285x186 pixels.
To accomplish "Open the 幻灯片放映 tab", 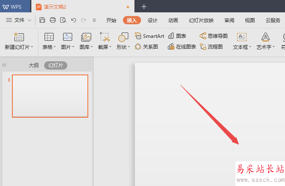I will 201,20.
